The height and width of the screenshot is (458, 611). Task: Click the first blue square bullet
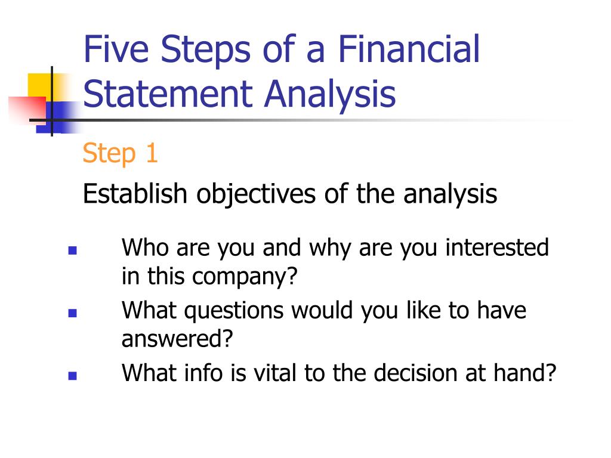click(x=72, y=250)
